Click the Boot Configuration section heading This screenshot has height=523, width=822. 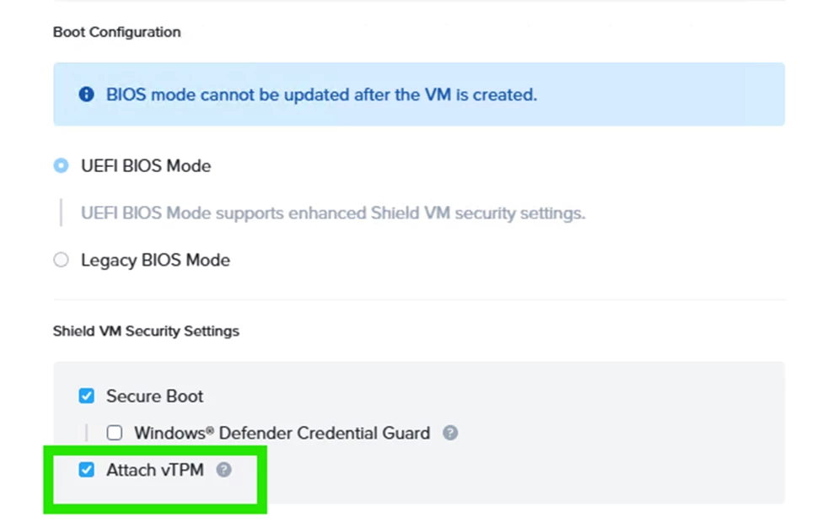pos(116,32)
